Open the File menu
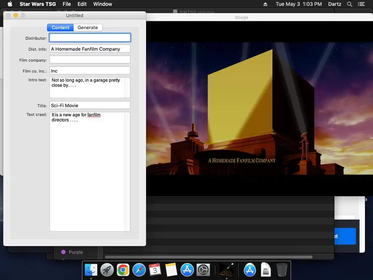The height and width of the screenshot is (280, 373). pos(67,4)
